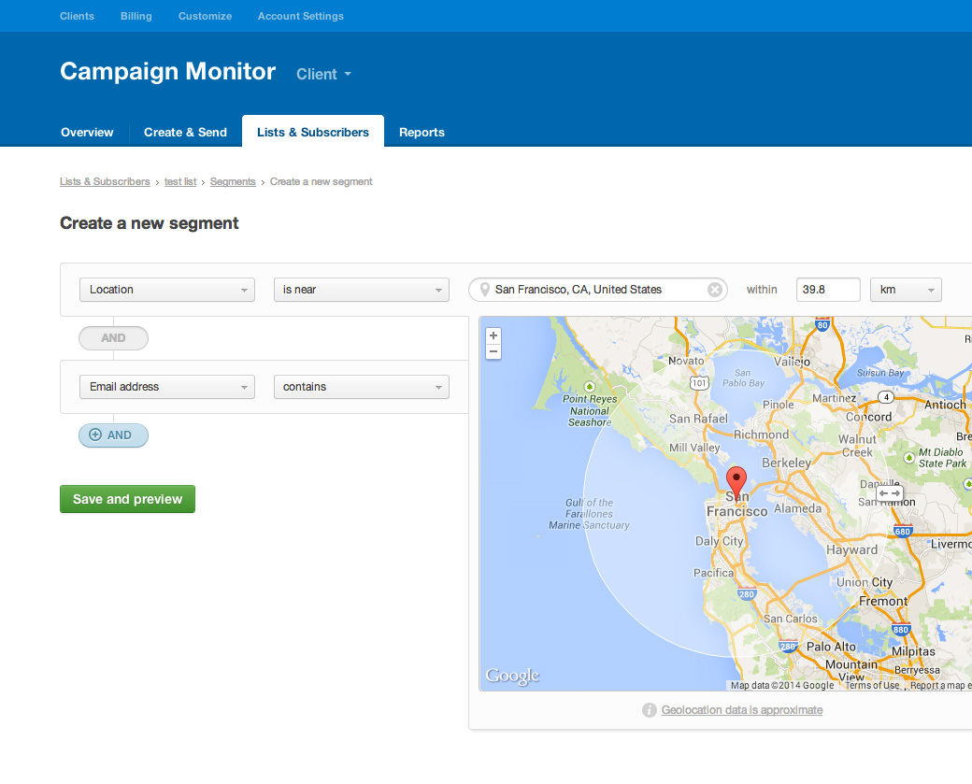Expand the Client switcher dropdown
This screenshot has height=784, width=972.
(x=323, y=74)
